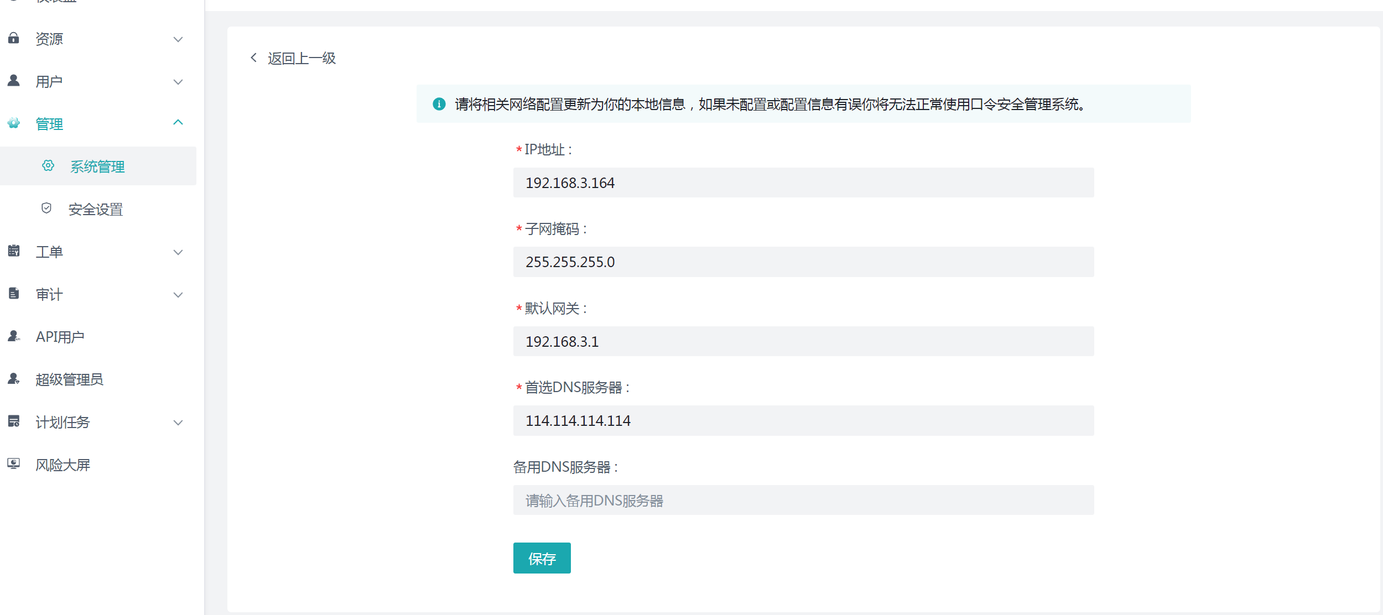
Task: Focus the 备用DNS服务器 input field
Action: click(x=803, y=500)
